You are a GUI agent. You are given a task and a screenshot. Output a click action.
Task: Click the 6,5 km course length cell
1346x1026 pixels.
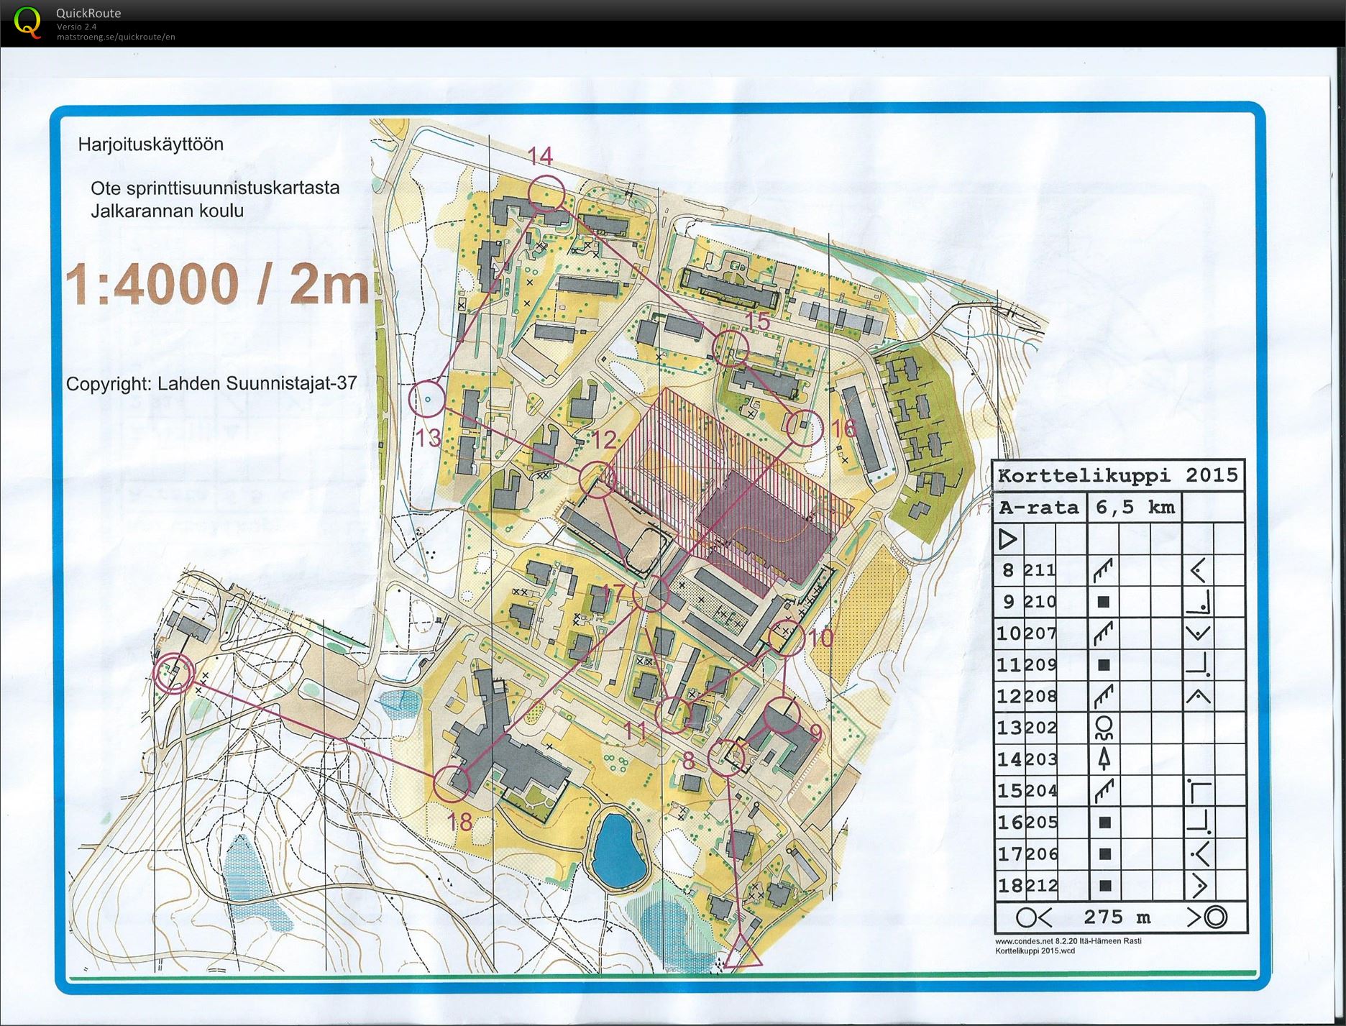pos(1135,508)
